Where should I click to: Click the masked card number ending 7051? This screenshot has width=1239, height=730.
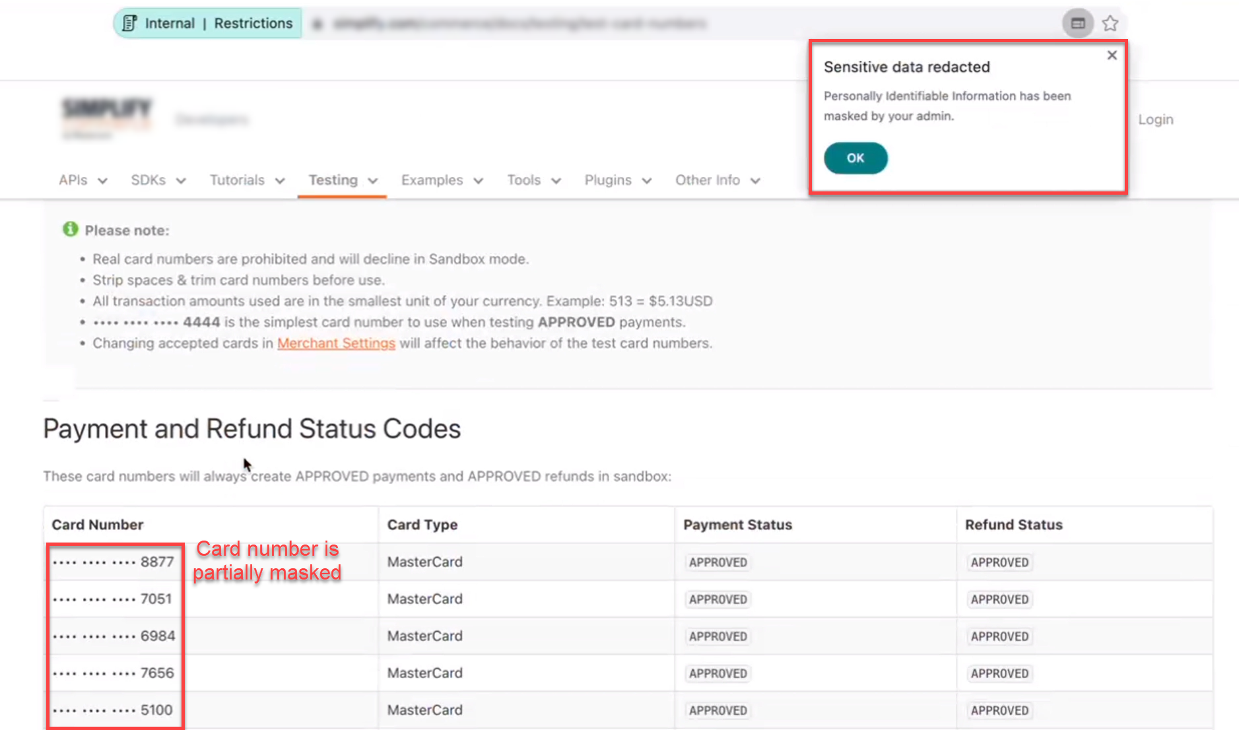point(112,599)
